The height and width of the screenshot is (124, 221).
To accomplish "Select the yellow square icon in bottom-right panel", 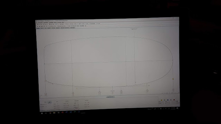I will tap(162, 100).
